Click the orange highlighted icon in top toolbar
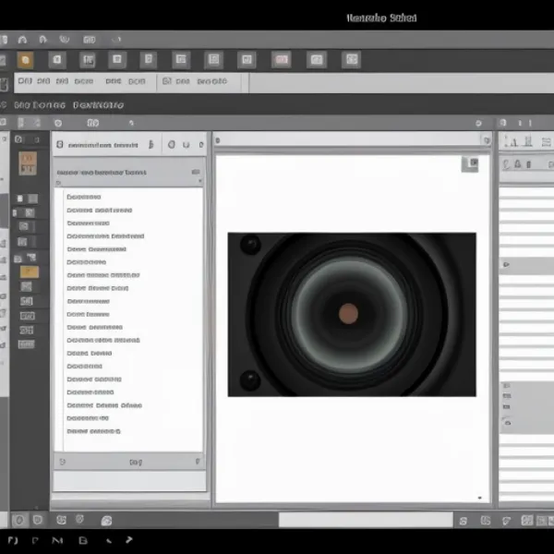This screenshot has width=554, height=554. (26, 60)
